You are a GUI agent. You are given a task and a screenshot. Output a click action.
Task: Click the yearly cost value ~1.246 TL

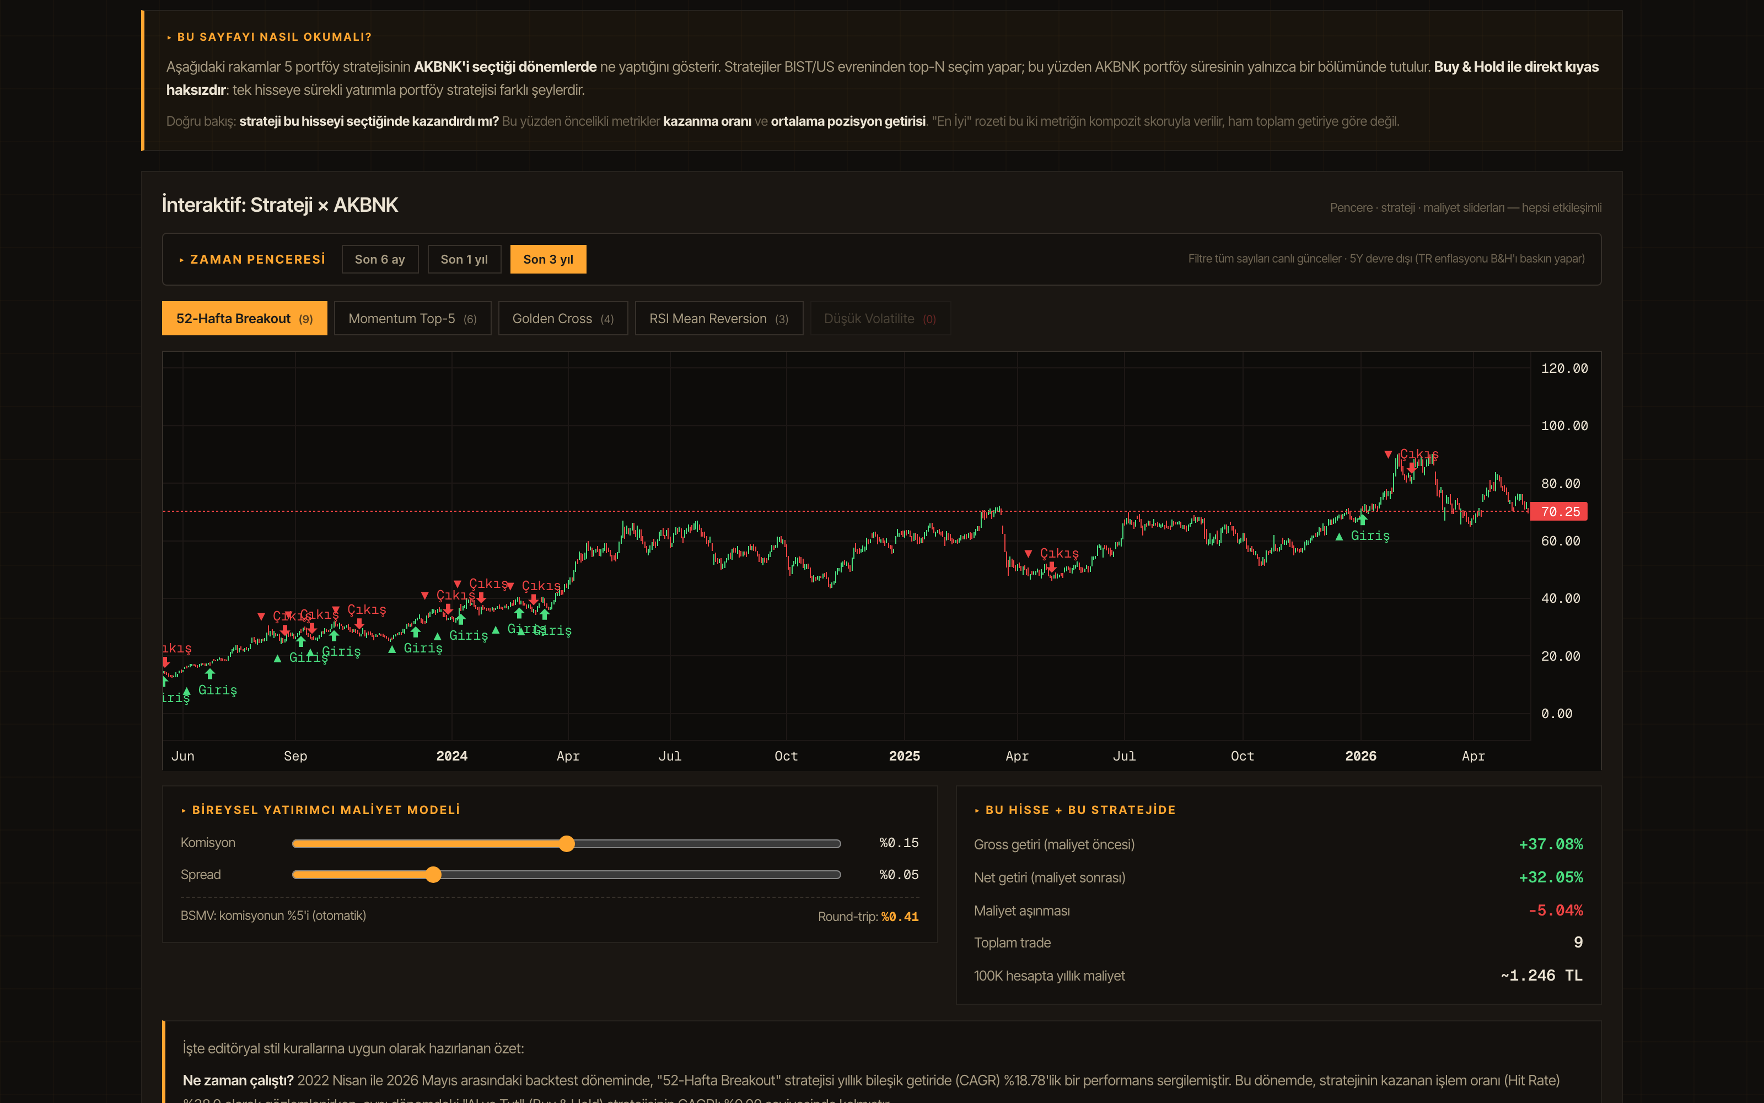tap(1542, 976)
